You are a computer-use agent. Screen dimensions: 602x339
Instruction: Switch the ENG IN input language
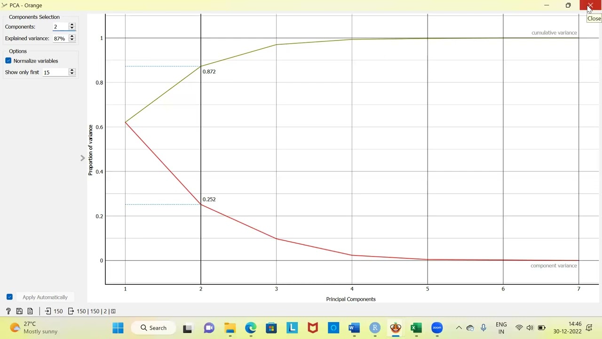[x=501, y=328]
